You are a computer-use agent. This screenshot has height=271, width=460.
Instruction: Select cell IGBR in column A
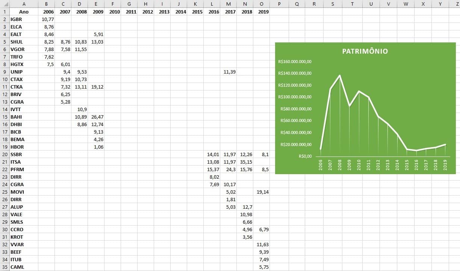(x=24, y=19)
